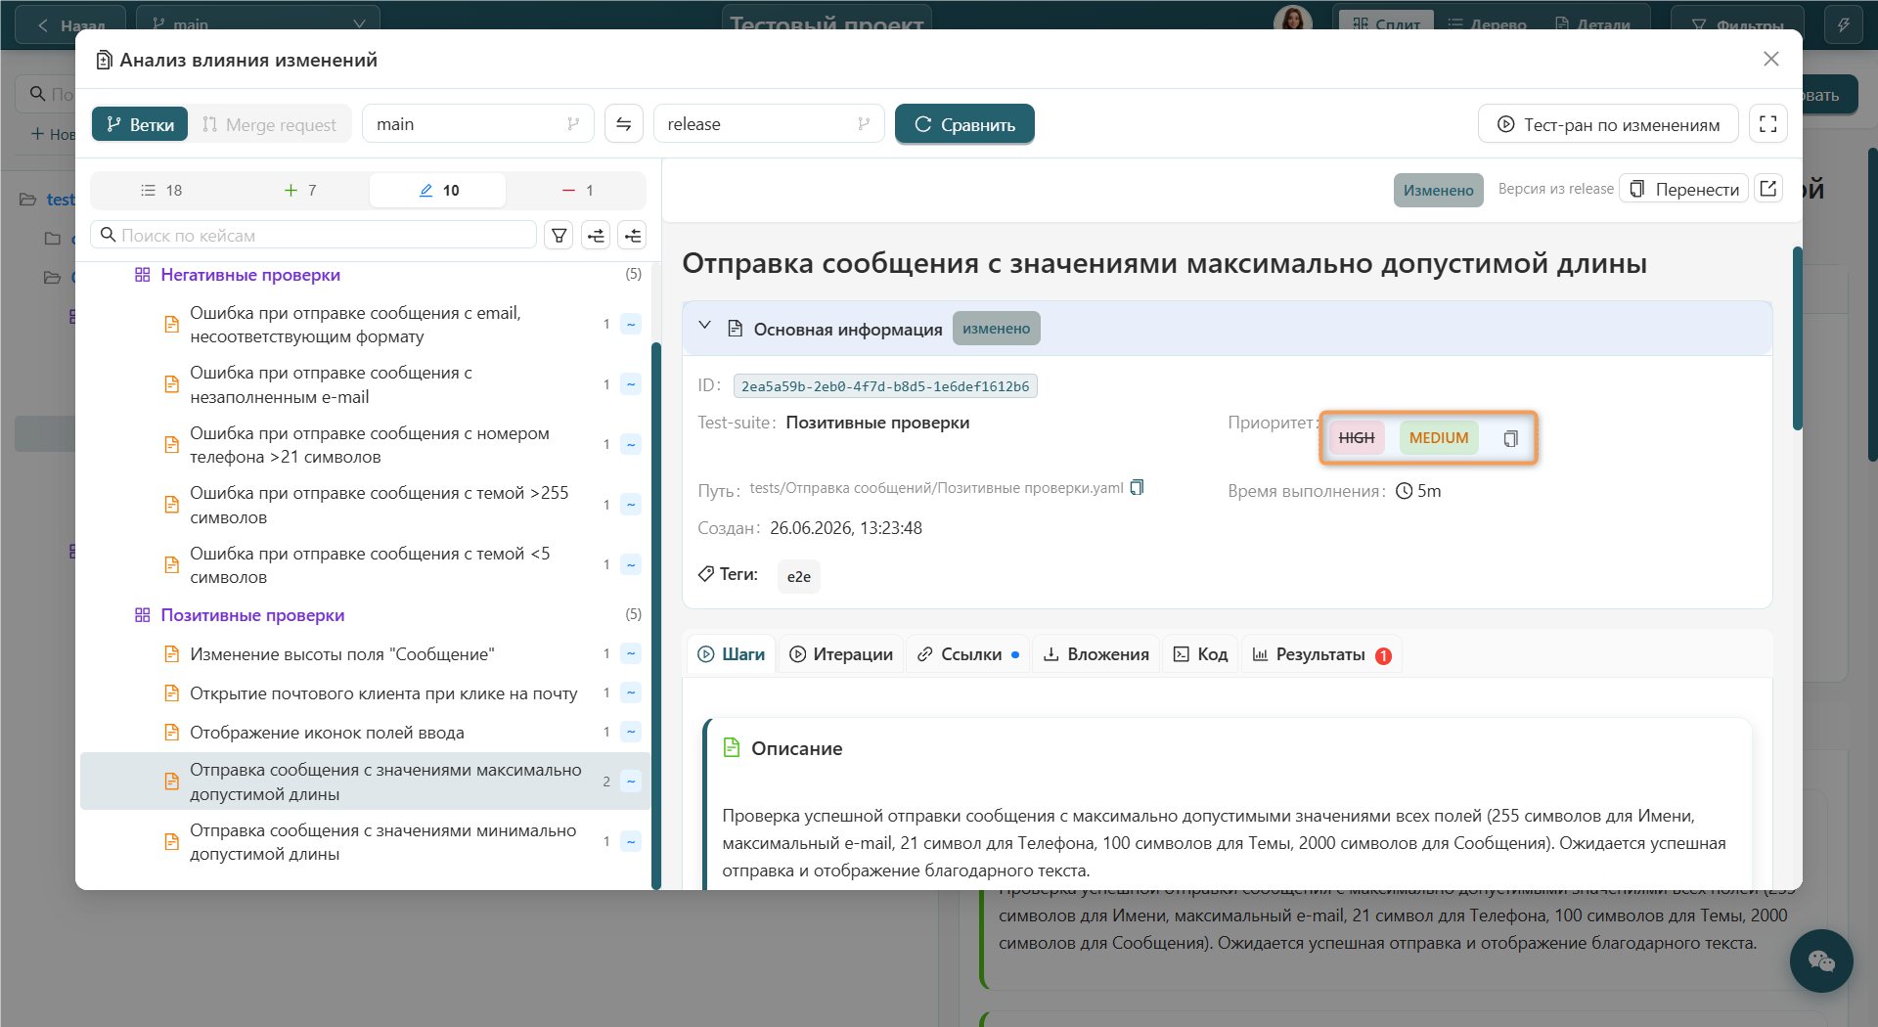Copy the file path icon
1878x1027 pixels.
coord(1137,487)
